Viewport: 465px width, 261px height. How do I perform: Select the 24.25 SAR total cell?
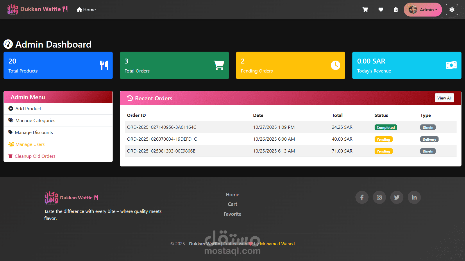tap(342, 127)
